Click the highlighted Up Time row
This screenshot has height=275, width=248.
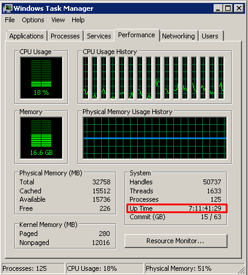pyautogui.click(x=177, y=208)
